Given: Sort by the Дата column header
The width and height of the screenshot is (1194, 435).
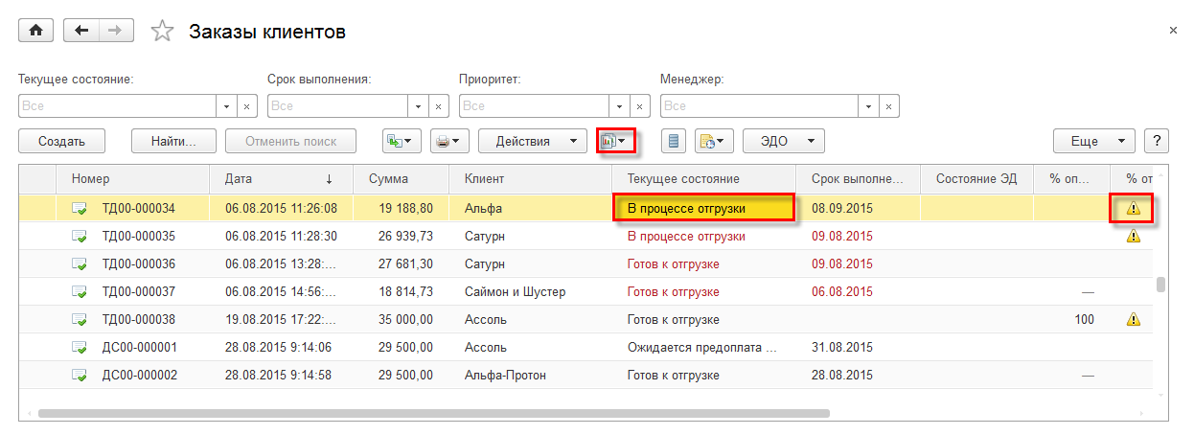Looking at the screenshot, I should (x=282, y=178).
